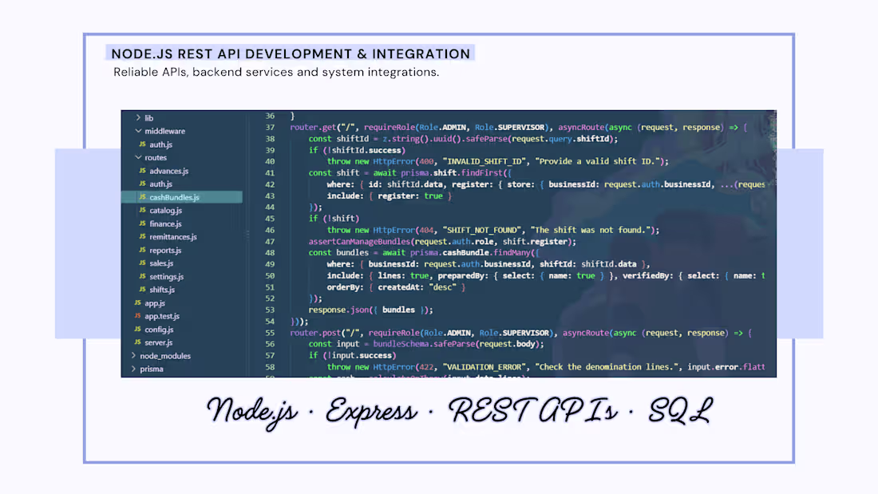This screenshot has width=878, height=494.
Task: Open sales.js file
Action: coord(161,263)
